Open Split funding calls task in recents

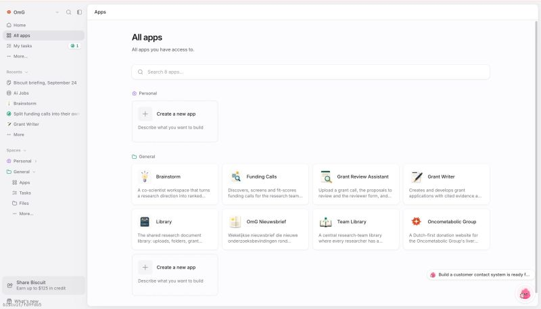[x=44, y=114]
